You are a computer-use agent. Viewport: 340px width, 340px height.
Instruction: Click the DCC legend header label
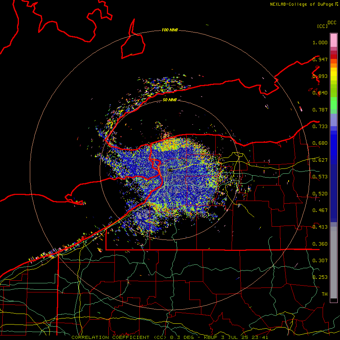(332, 23)
